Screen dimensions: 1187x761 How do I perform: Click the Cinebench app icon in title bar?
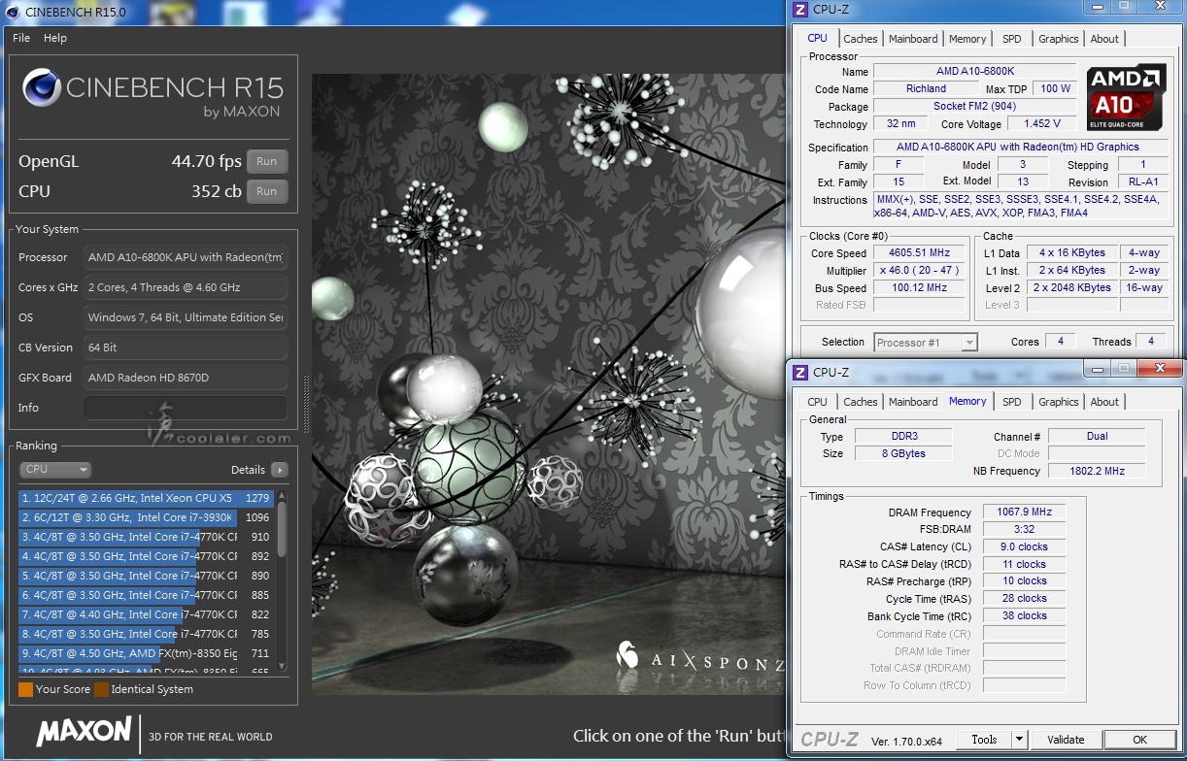point(11,12)
